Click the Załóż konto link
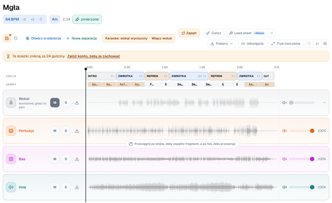332x203 pixels. [x=94, y=56]
